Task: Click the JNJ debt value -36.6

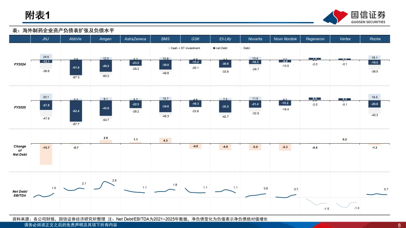Action: tap(46, 71)
